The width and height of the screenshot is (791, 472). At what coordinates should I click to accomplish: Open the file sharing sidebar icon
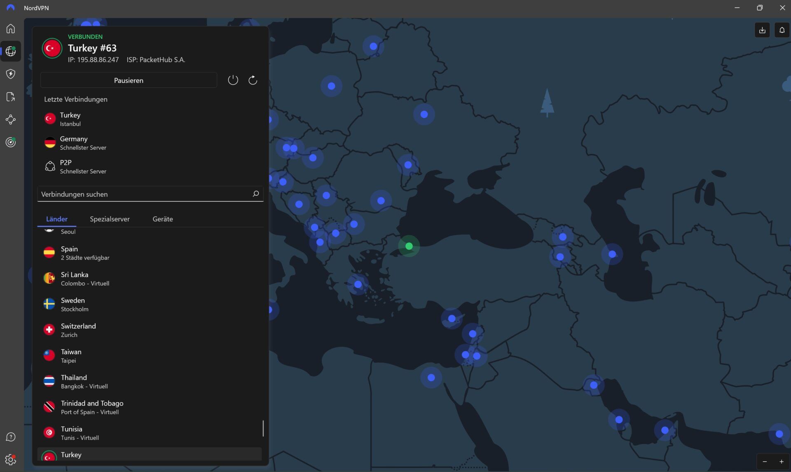[11, 97]
